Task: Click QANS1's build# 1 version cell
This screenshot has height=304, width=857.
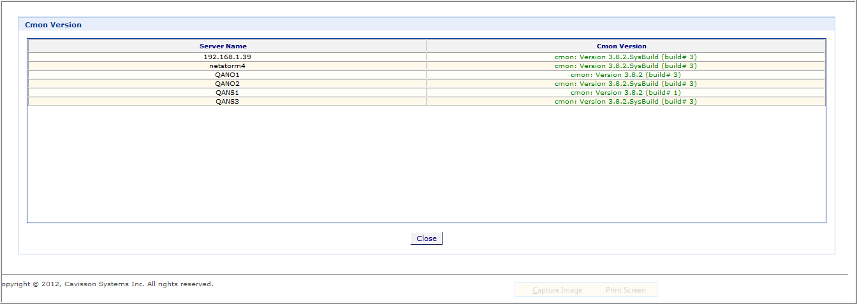Action: point(626,92)
